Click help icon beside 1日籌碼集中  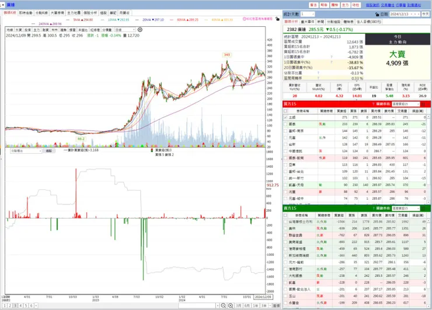tap(332, 57)
